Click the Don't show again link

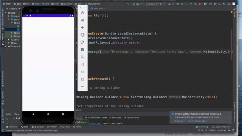point(198,121)
